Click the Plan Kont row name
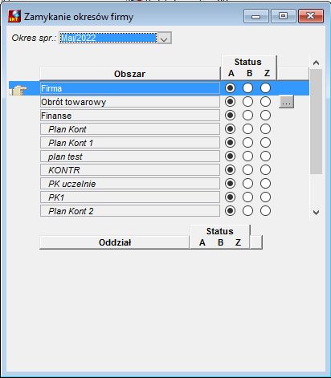The height and width of the screenshot is (378, 331). (130, 129)
